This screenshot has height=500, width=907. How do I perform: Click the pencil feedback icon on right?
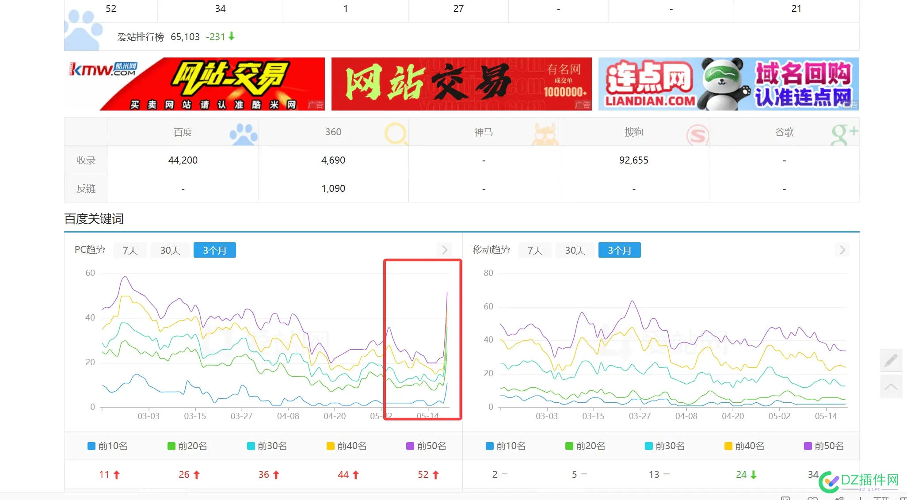(891, 360)
